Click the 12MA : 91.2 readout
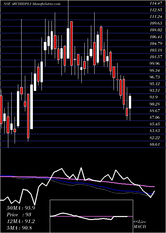The width and height of the screenshot is (166, 233). point(21,221)
